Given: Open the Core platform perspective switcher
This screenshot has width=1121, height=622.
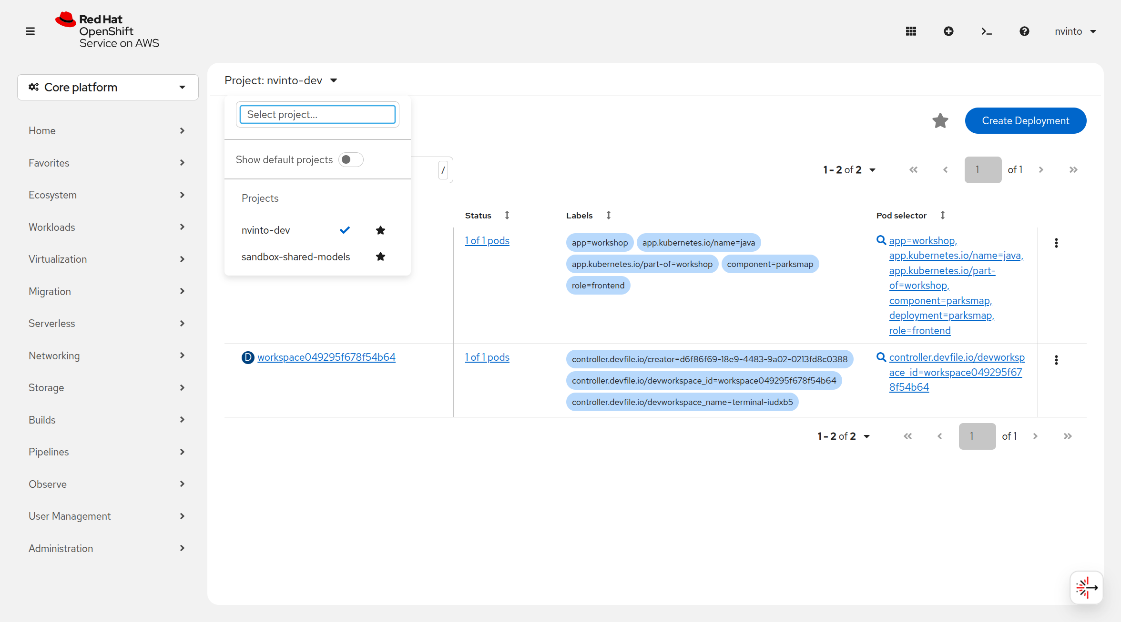Looking at the screenshot, I should (108, 88).
